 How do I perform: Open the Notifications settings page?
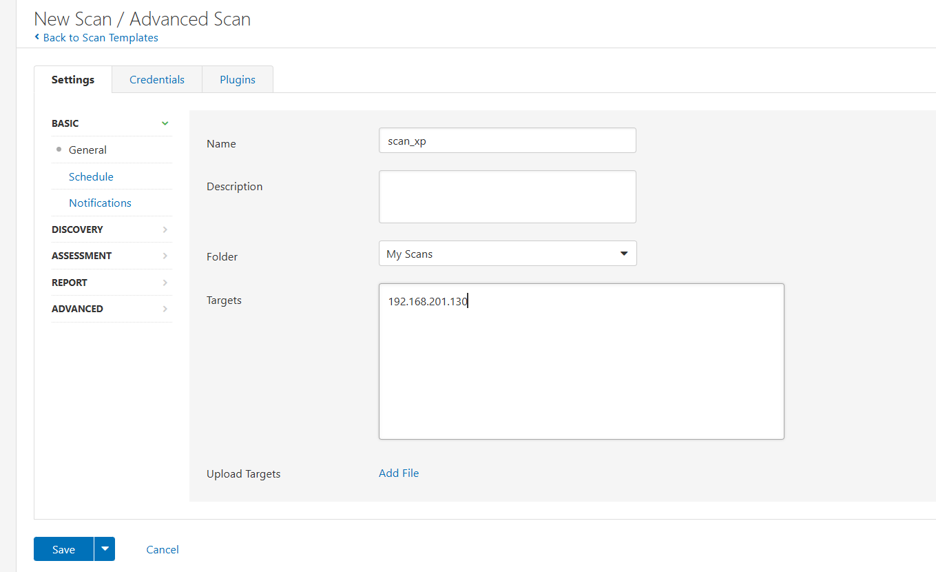click(100, 203)
